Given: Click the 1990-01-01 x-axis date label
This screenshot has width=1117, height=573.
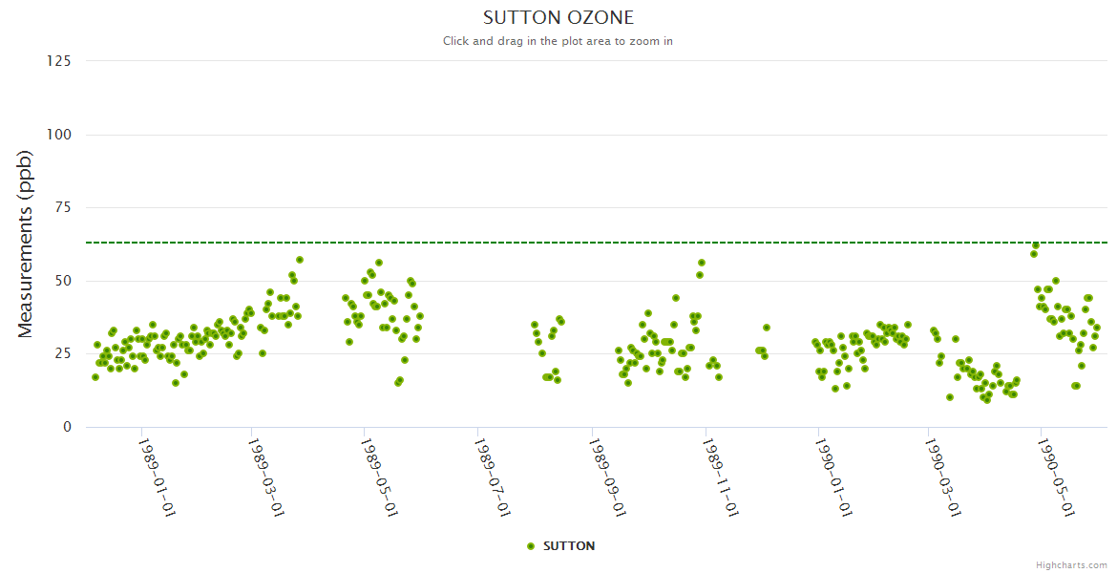Looking at the screenshot, I should coord(833,477).
